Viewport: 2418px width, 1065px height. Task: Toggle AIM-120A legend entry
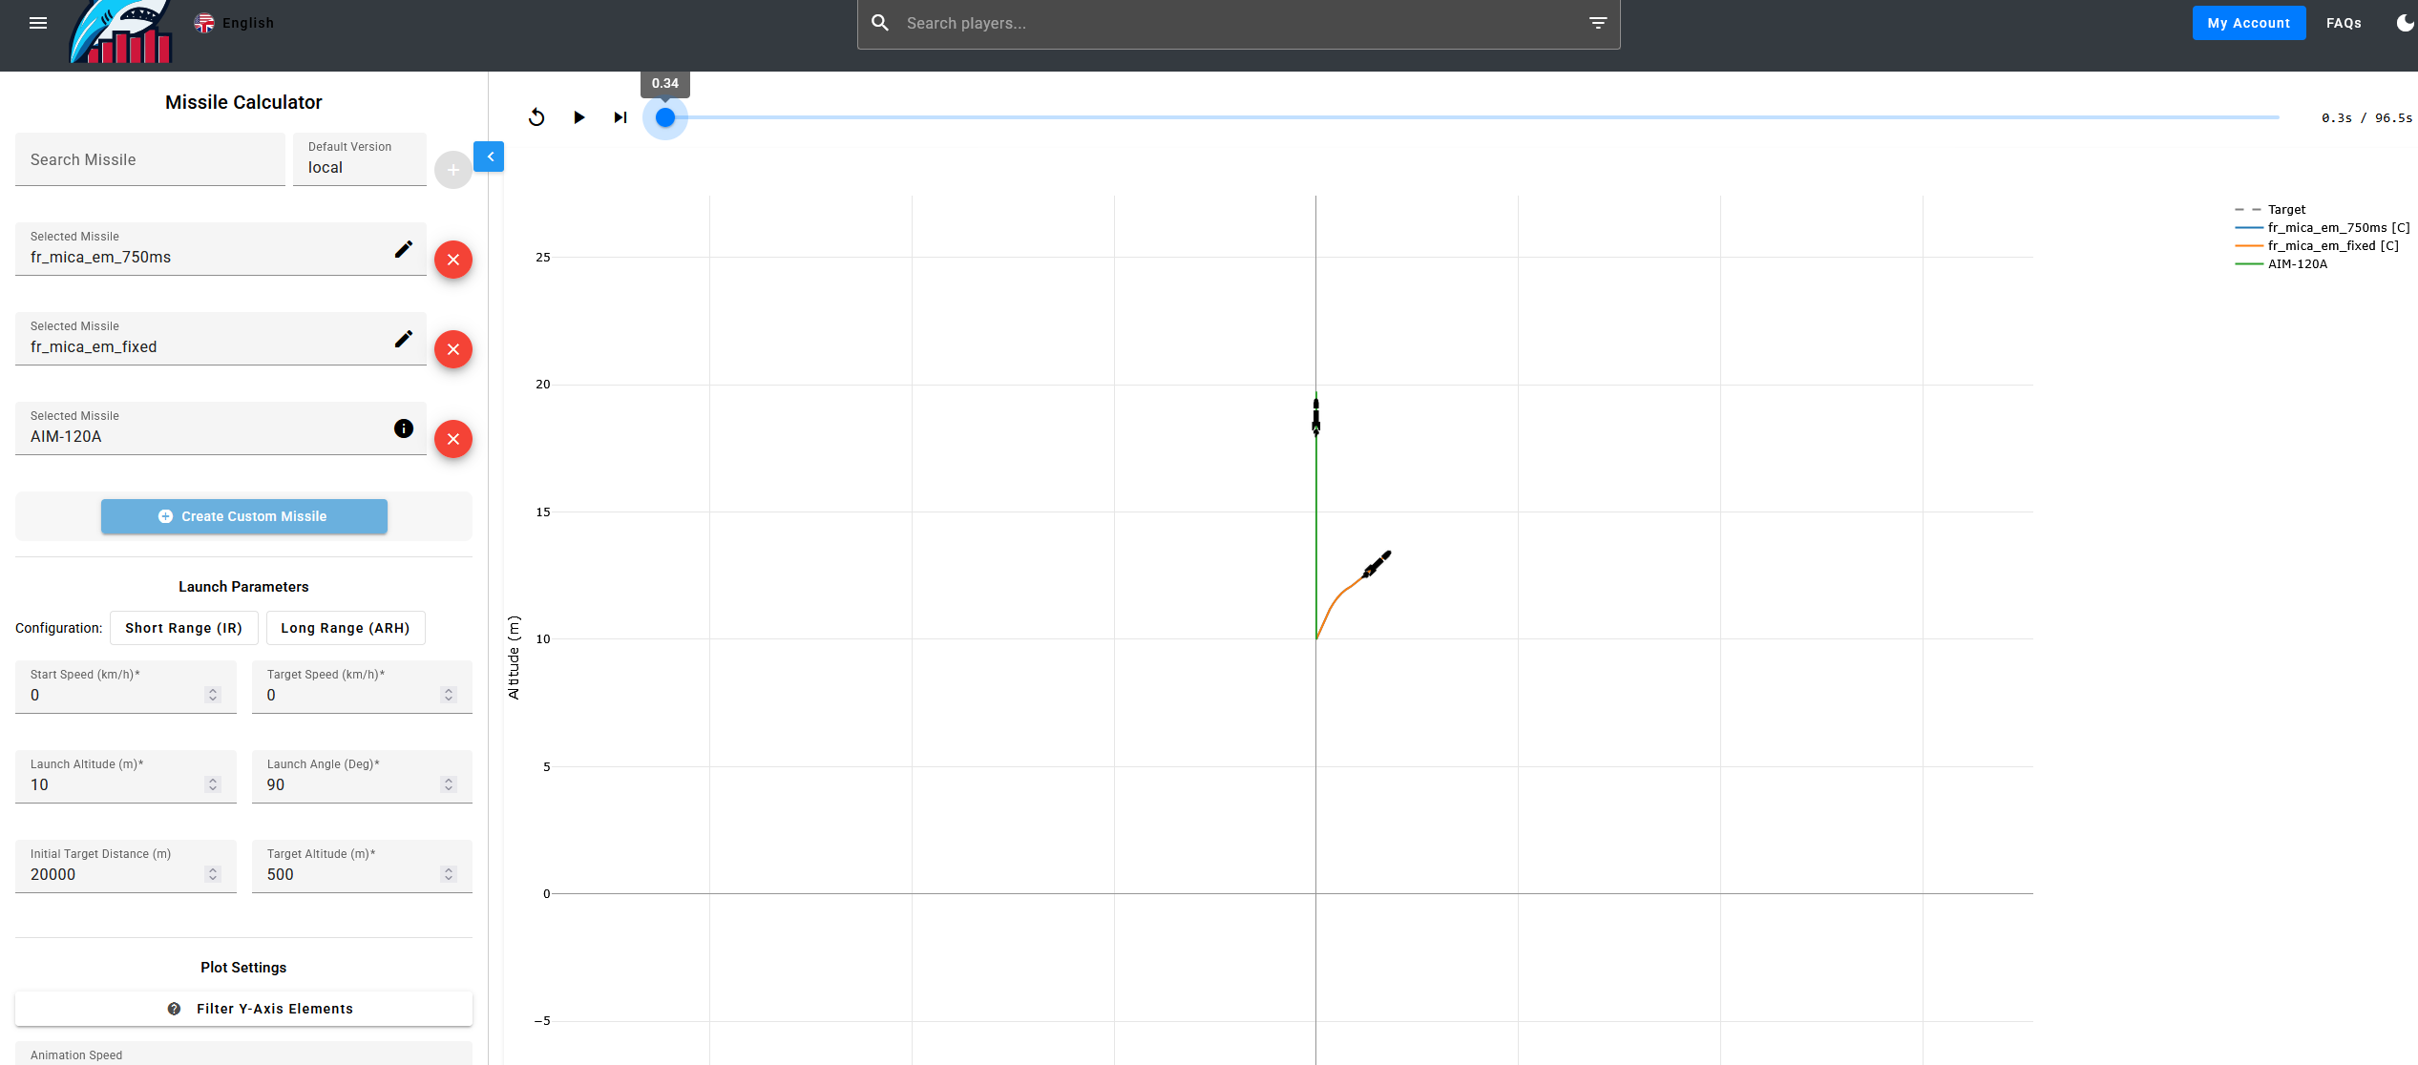[2281, 263]
